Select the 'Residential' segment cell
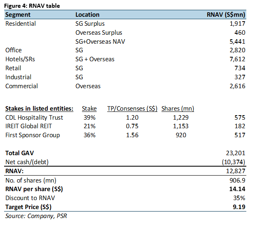 coord(20,24)
